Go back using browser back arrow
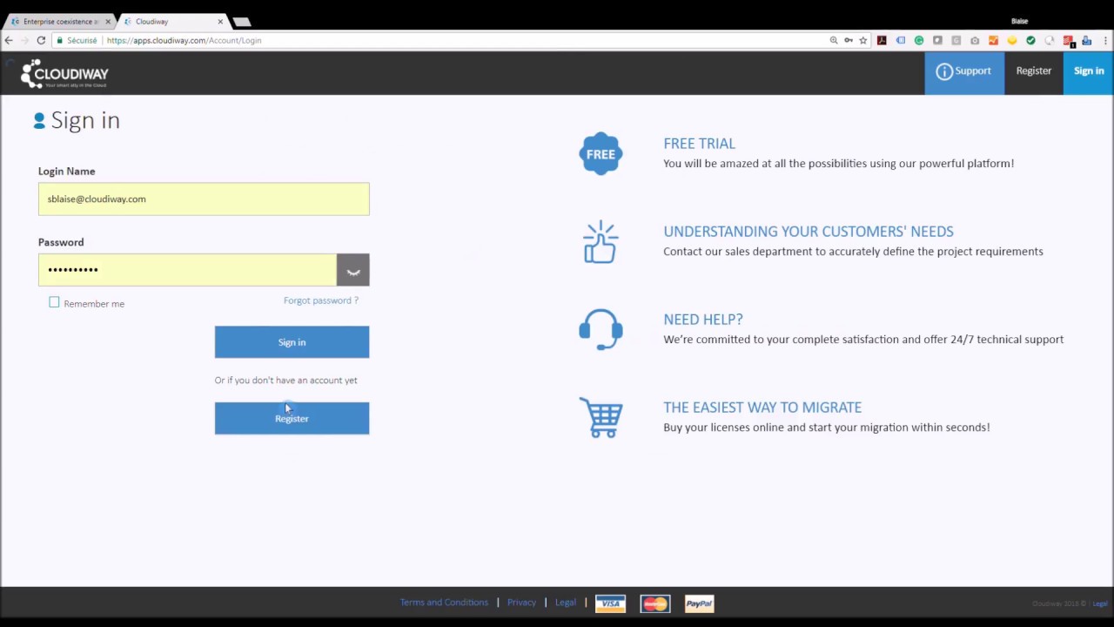The width and height of the screenshot is (1114, 627). [x=9, y=40]
